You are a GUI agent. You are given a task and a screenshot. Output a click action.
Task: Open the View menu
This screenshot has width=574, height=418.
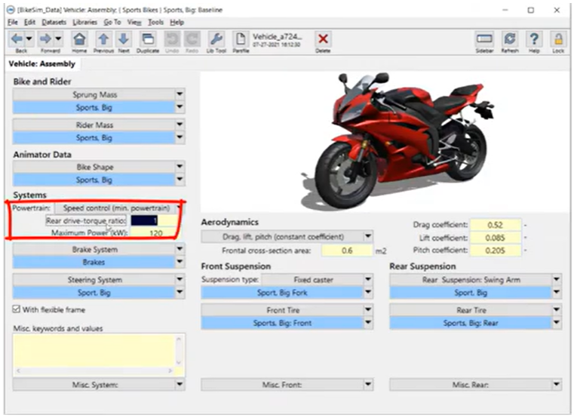click(134, 23)
